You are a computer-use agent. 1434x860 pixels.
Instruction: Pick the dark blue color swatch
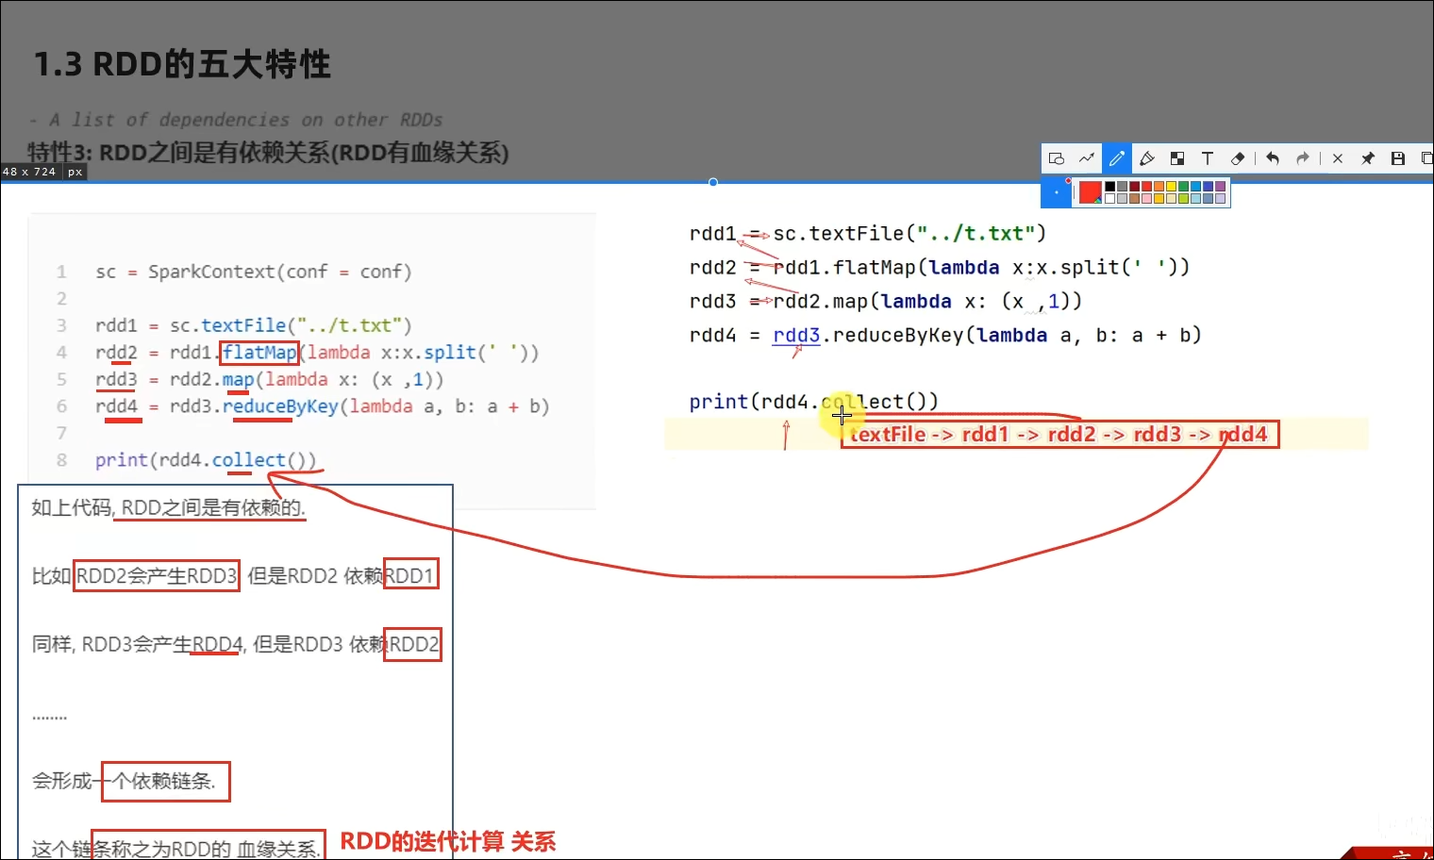(x=1209, y=187)
